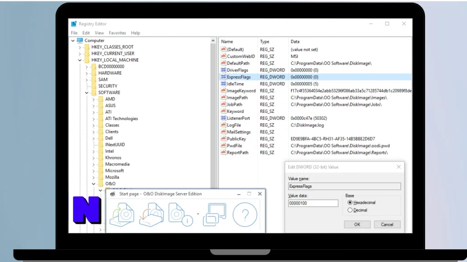467x262 pixels.
Task: Click the ReportPath string value icon
Action: [223, 152]
